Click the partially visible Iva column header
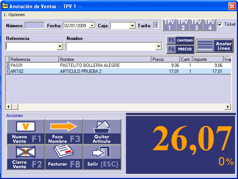The image size is (238, 179). [228, 59]
